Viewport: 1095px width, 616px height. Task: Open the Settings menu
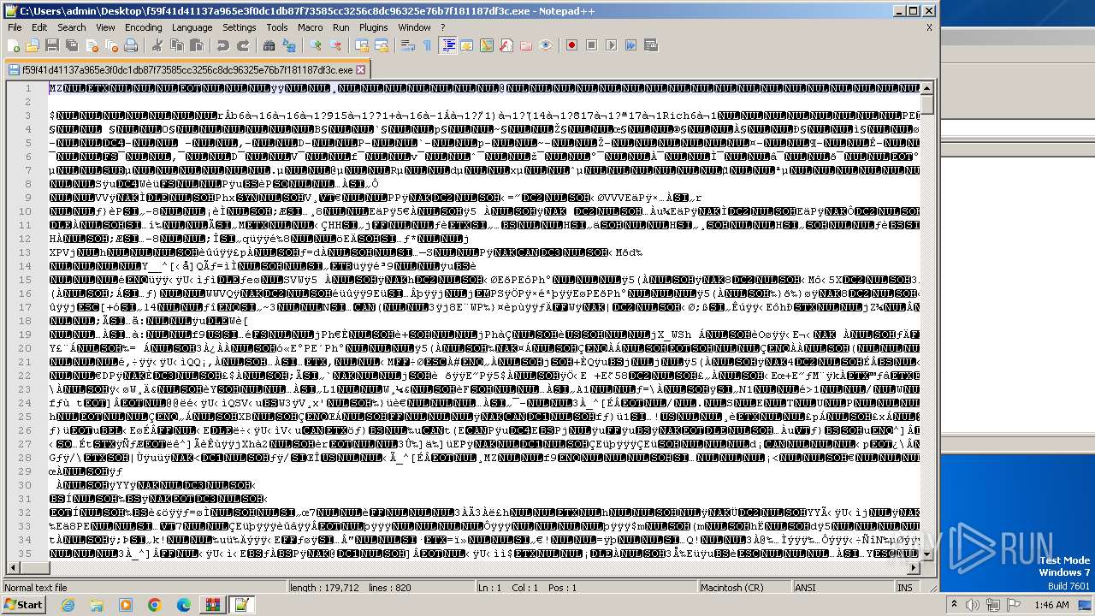(x=240, y=27)
